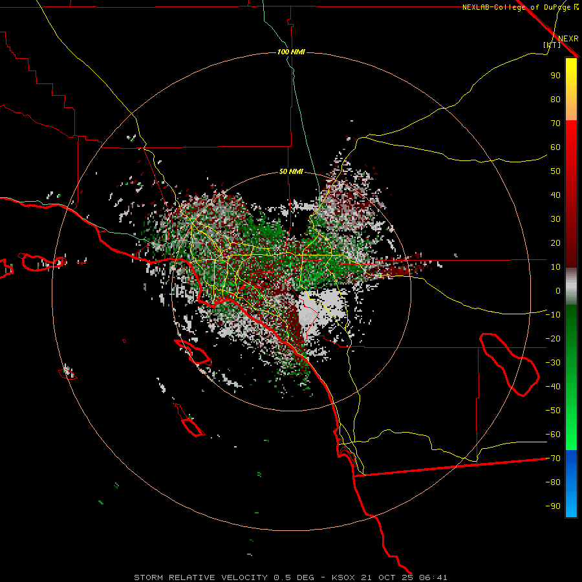The height and width of the screenshot is (582, 582).
Task: Click the NEXR label above the color scale
Action: click(568, 39)
